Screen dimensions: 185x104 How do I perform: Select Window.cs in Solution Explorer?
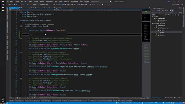pyautogui.click(x=162, y=36)
